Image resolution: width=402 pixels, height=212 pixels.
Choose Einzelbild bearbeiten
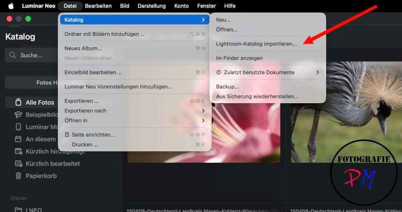tap(135, 72)
